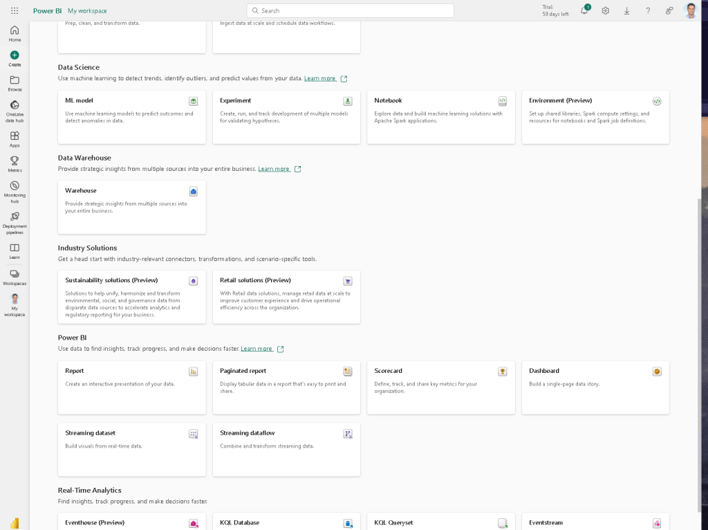The height and width of the screenshot is (530, 708).
Task: Select Sustainability solutions (Preview) card
Action: (132, 297)
